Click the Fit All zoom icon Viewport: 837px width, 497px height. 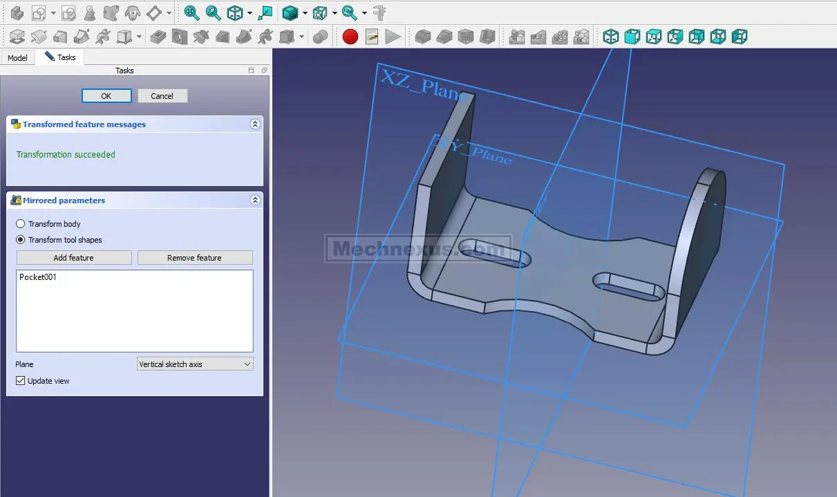[x=191, y=12]
